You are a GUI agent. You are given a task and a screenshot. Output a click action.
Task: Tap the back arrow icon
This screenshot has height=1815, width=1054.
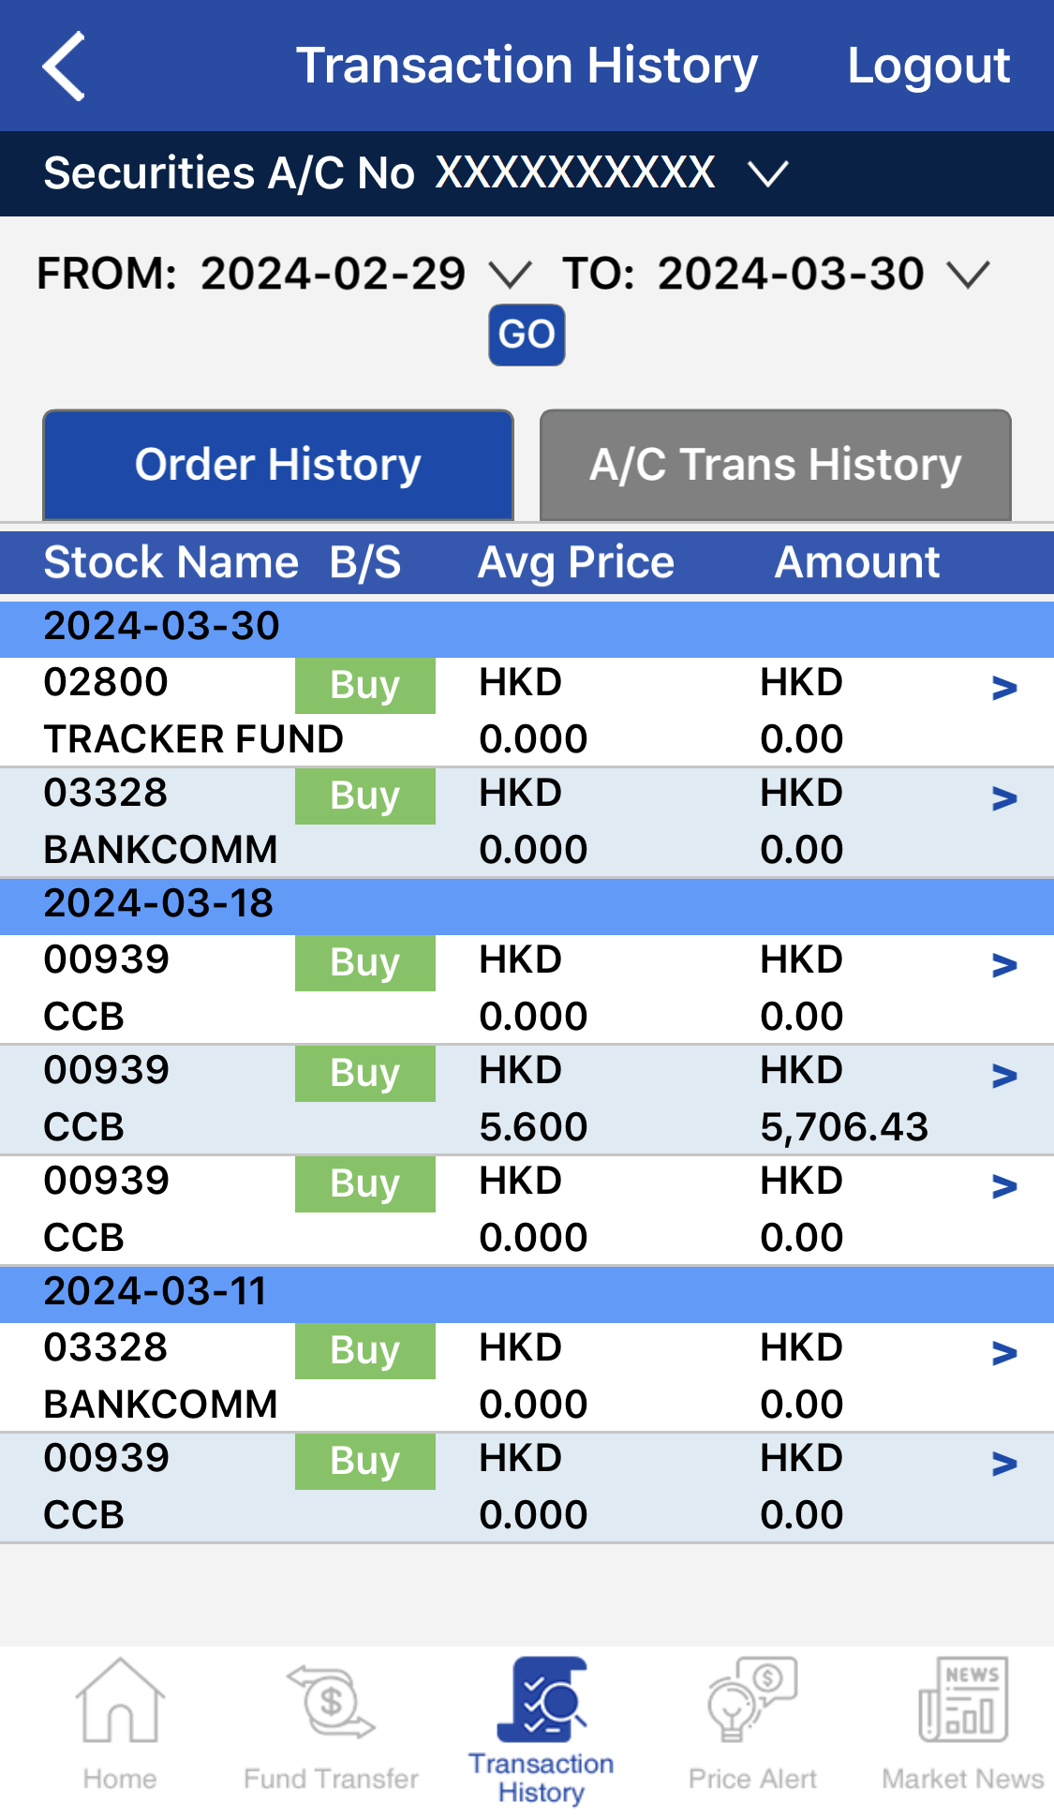[x=64, y=66]
